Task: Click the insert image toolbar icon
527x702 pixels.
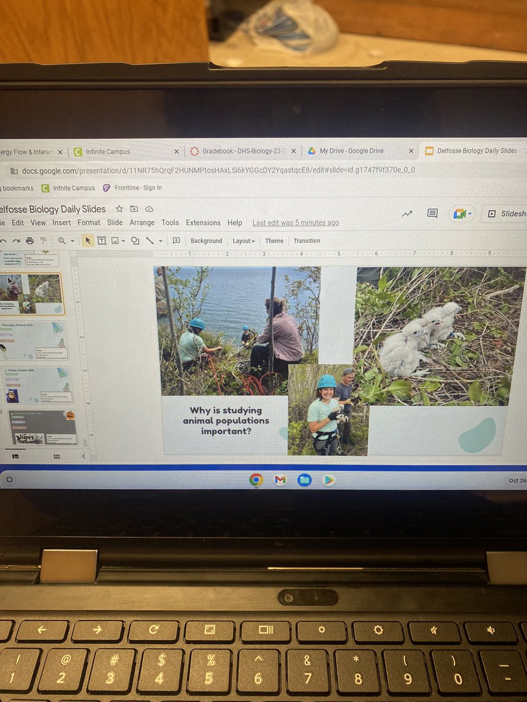Action: (115, 240)
